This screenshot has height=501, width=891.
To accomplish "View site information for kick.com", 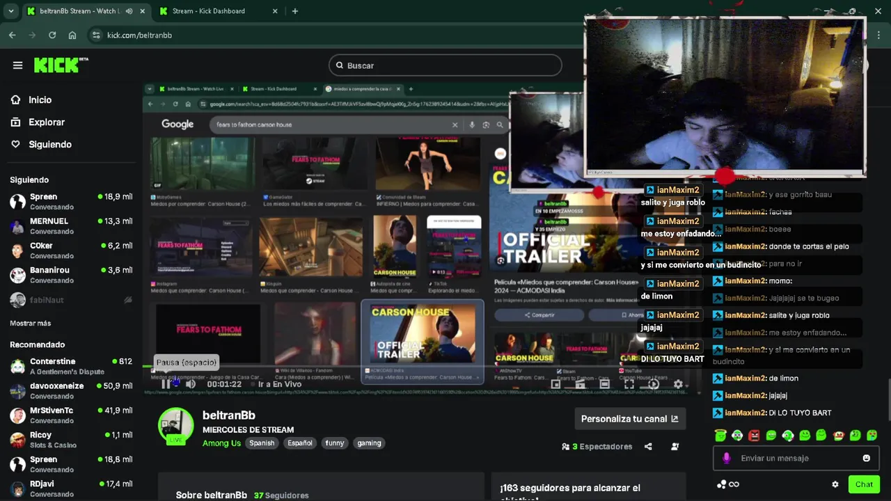I will (x=96, y=35).
